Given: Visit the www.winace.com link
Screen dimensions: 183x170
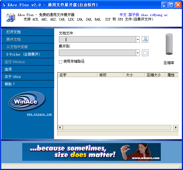Looking at the screenshot, I should [39, 114].
